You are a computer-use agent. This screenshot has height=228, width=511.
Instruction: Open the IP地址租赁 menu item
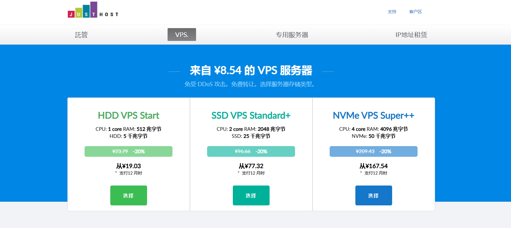point(411,35)
